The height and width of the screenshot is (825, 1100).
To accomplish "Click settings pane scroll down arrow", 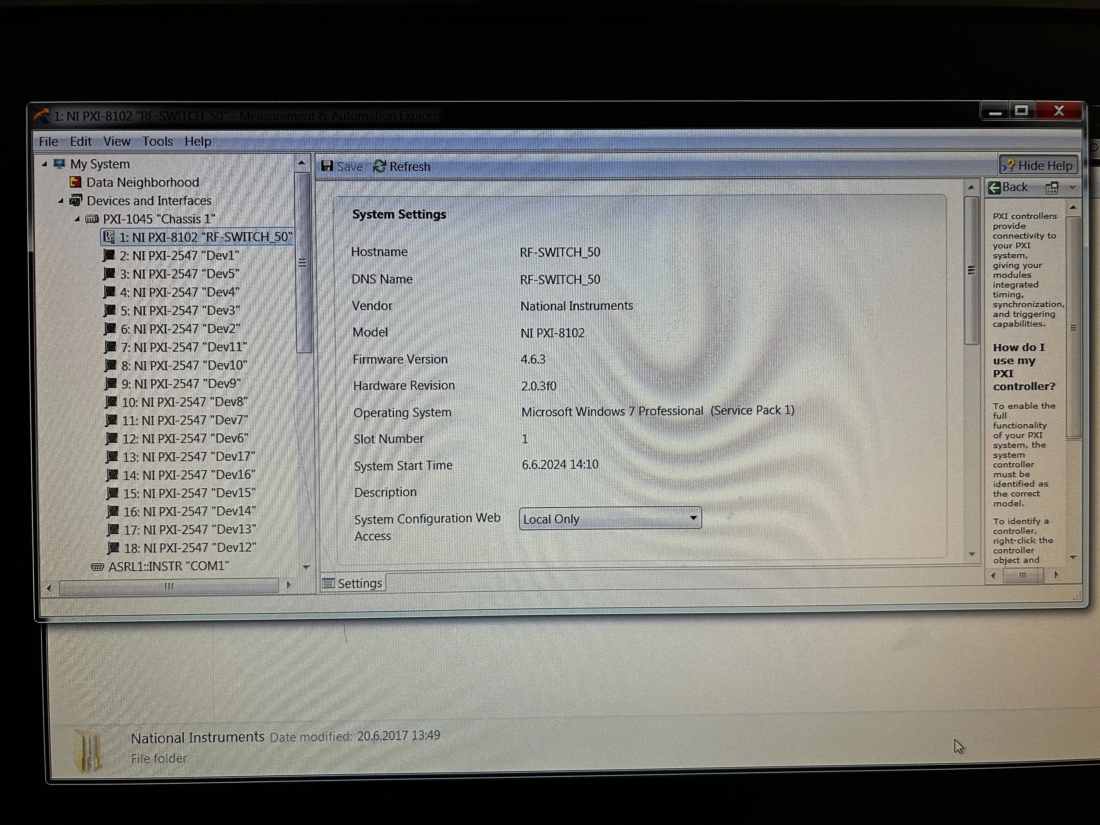I will (971, 554).
